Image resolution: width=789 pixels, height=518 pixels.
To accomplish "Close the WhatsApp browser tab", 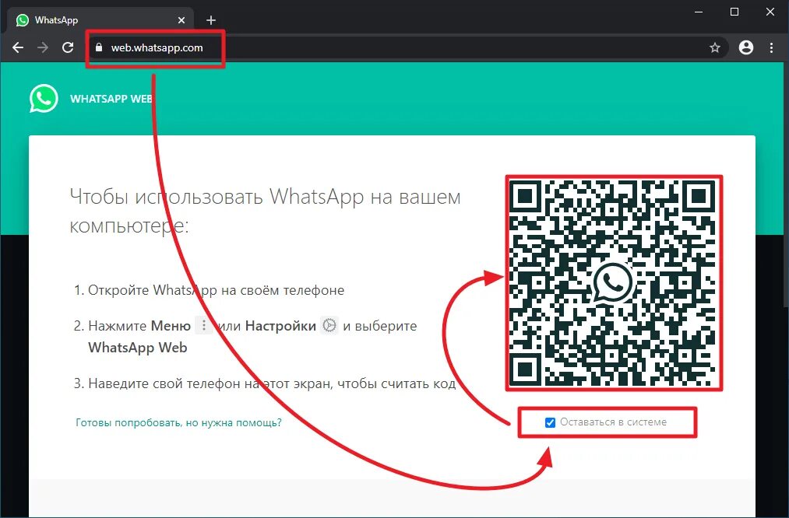I will (x=181, y=20).
